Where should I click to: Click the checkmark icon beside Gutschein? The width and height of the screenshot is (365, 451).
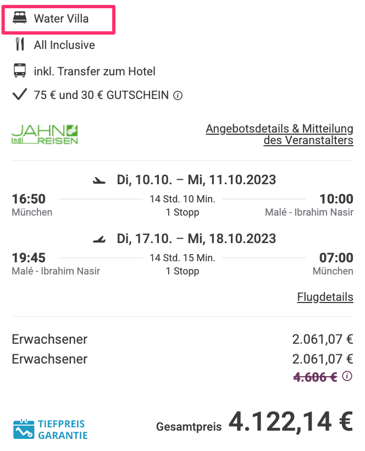(x=20, y=95)
